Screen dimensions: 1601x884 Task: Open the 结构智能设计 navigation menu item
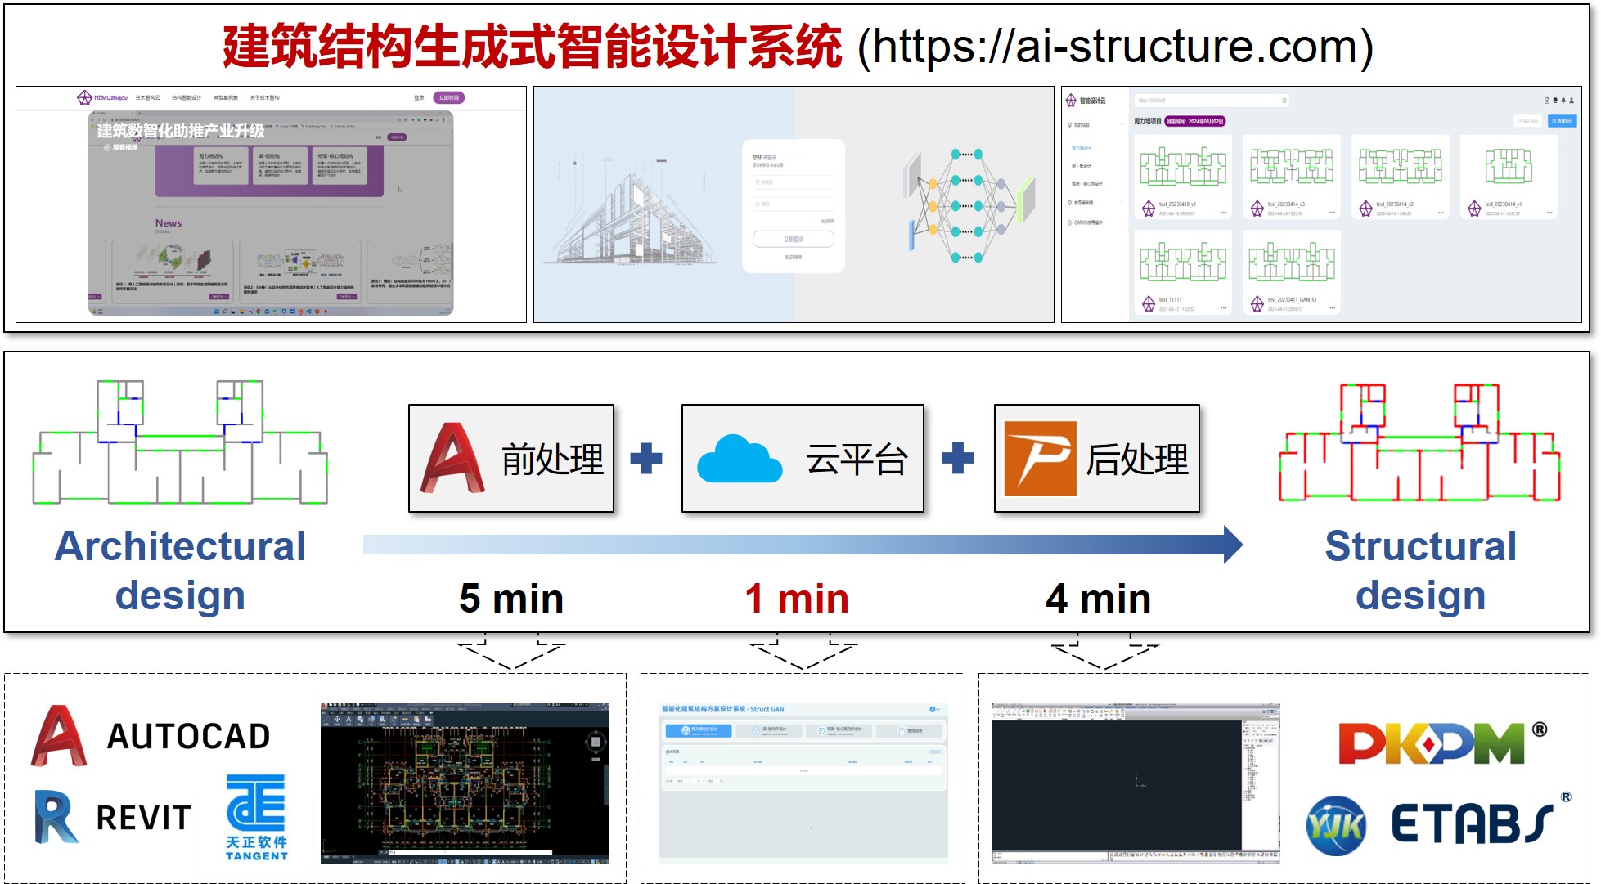(187, 97)
